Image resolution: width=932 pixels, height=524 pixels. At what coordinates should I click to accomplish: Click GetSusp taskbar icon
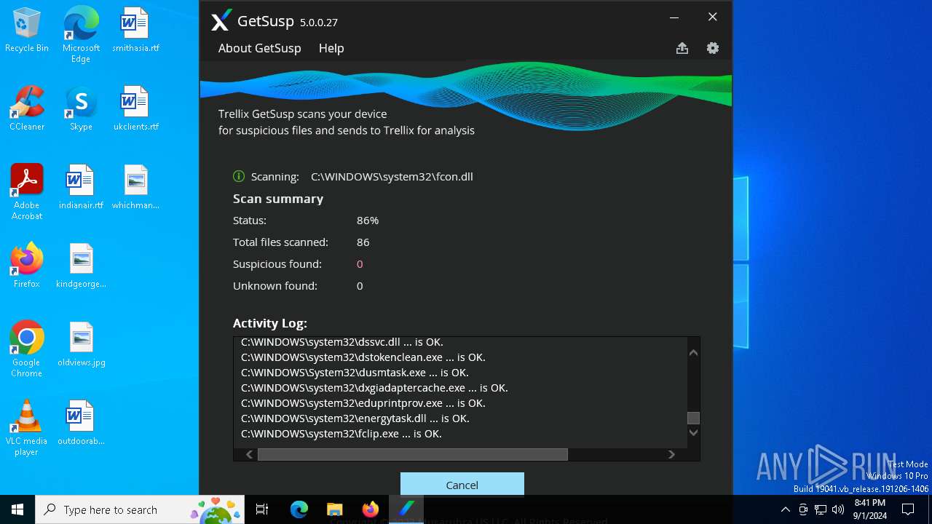406,509
